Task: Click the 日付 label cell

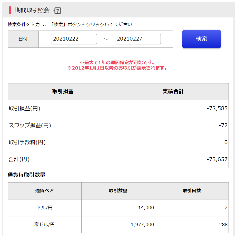Action: 23,39
